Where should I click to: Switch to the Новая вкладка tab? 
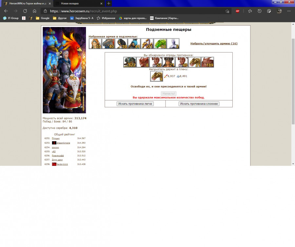point(79,3)
